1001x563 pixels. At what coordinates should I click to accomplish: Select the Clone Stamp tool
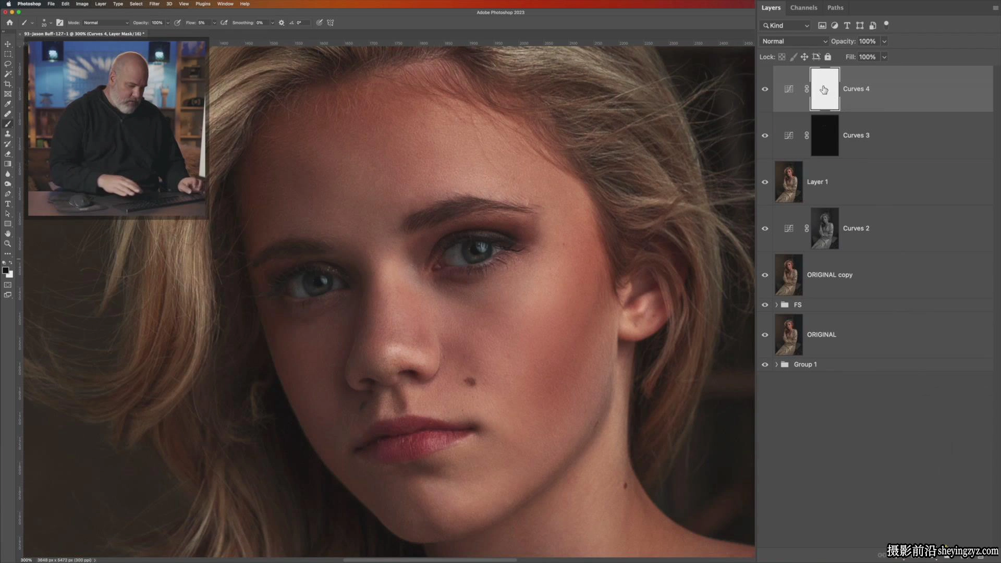tap(8, 134)
